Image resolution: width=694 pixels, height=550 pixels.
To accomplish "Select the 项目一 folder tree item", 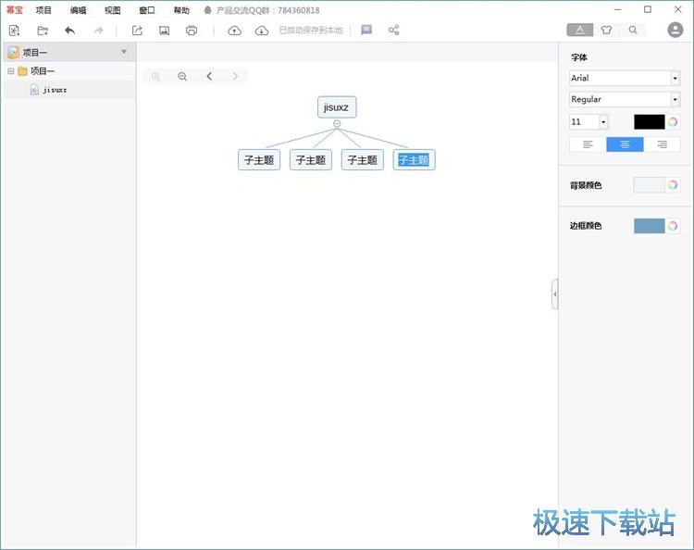I will pos(43,71).
